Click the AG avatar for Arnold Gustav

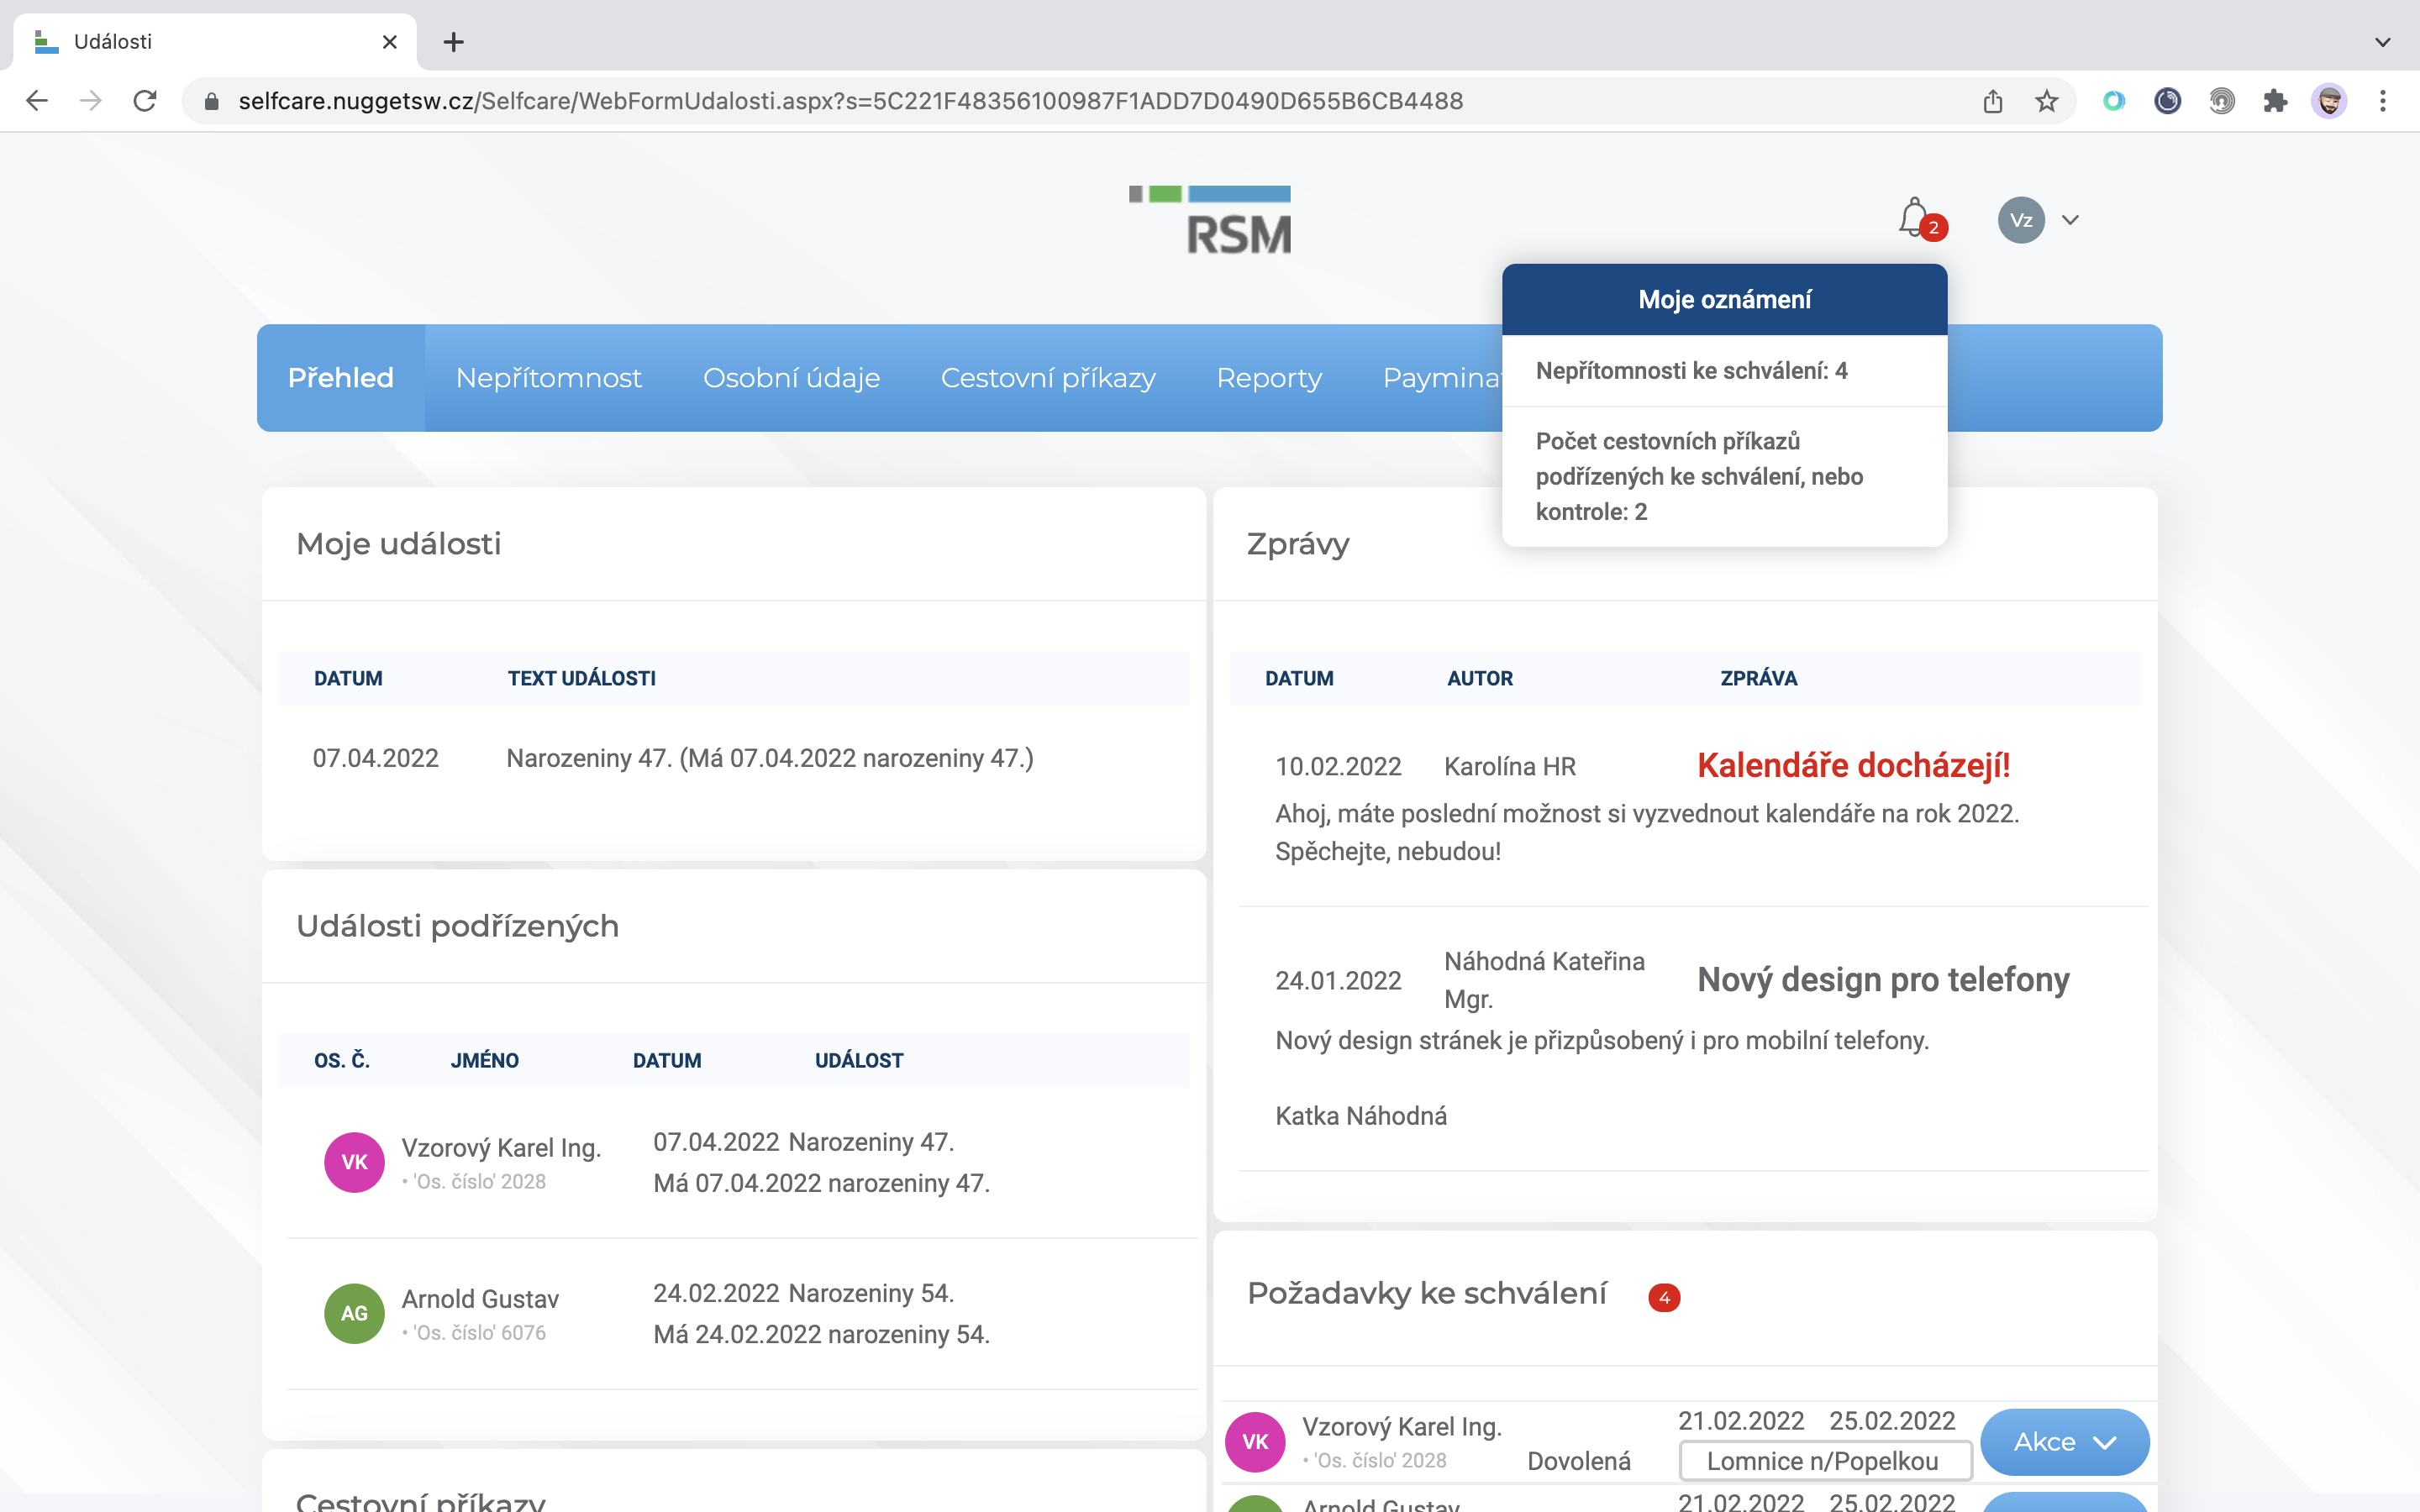pos(354,1313)
